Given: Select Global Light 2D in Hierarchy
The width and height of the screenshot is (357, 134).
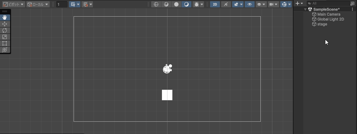Looking at the screenshot, I should pos(330,19).
